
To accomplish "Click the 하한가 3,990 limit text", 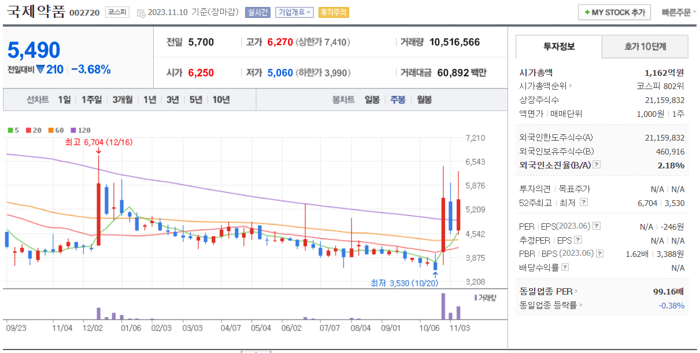I will coord(323,73).
